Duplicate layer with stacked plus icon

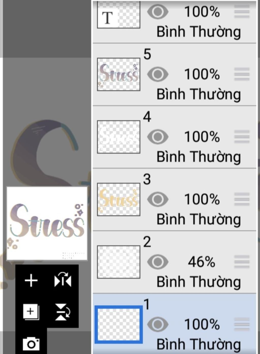31,312
